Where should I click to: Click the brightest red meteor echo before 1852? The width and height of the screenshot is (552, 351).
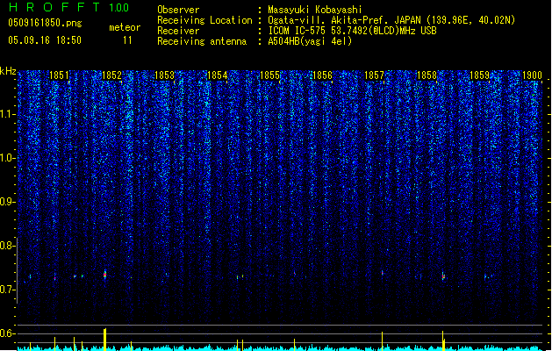point(105,275)
